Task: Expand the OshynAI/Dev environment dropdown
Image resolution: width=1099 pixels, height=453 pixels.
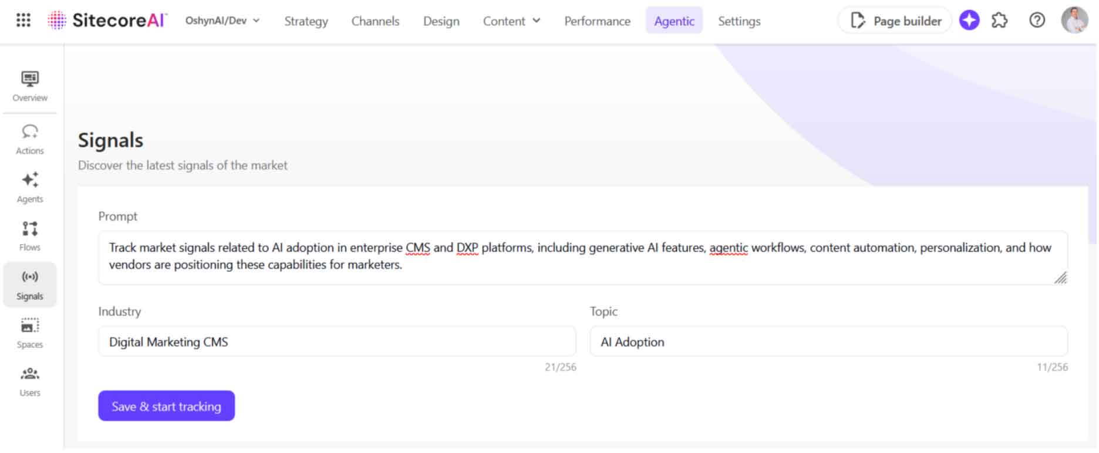Action: coord(223,21)
